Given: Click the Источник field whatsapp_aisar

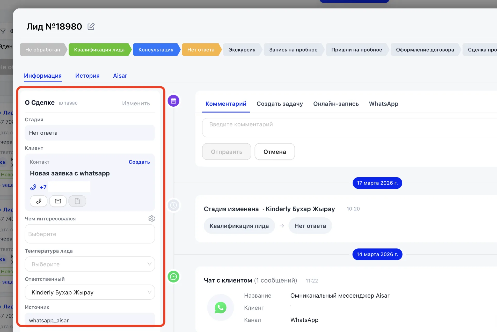Looking at the screenshot, I should tap(90, 320).
